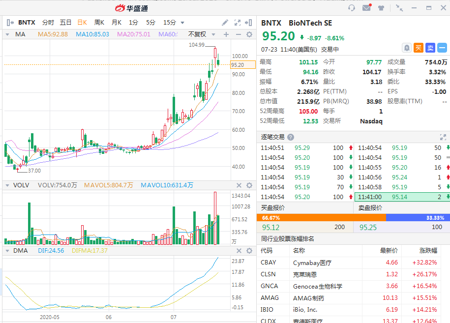Expand the VOLV indicator selector arrow

[x=7, y=185]
